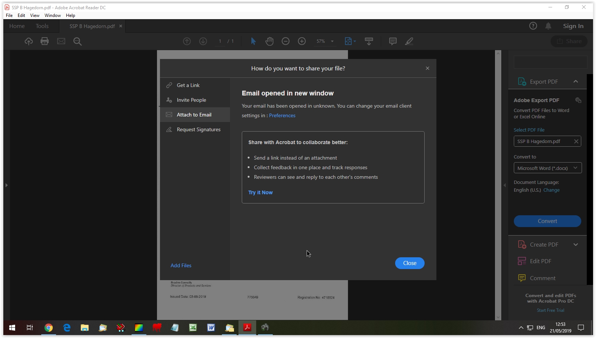Click the Preferences link
596x338 pixels.
pos(282,115)
